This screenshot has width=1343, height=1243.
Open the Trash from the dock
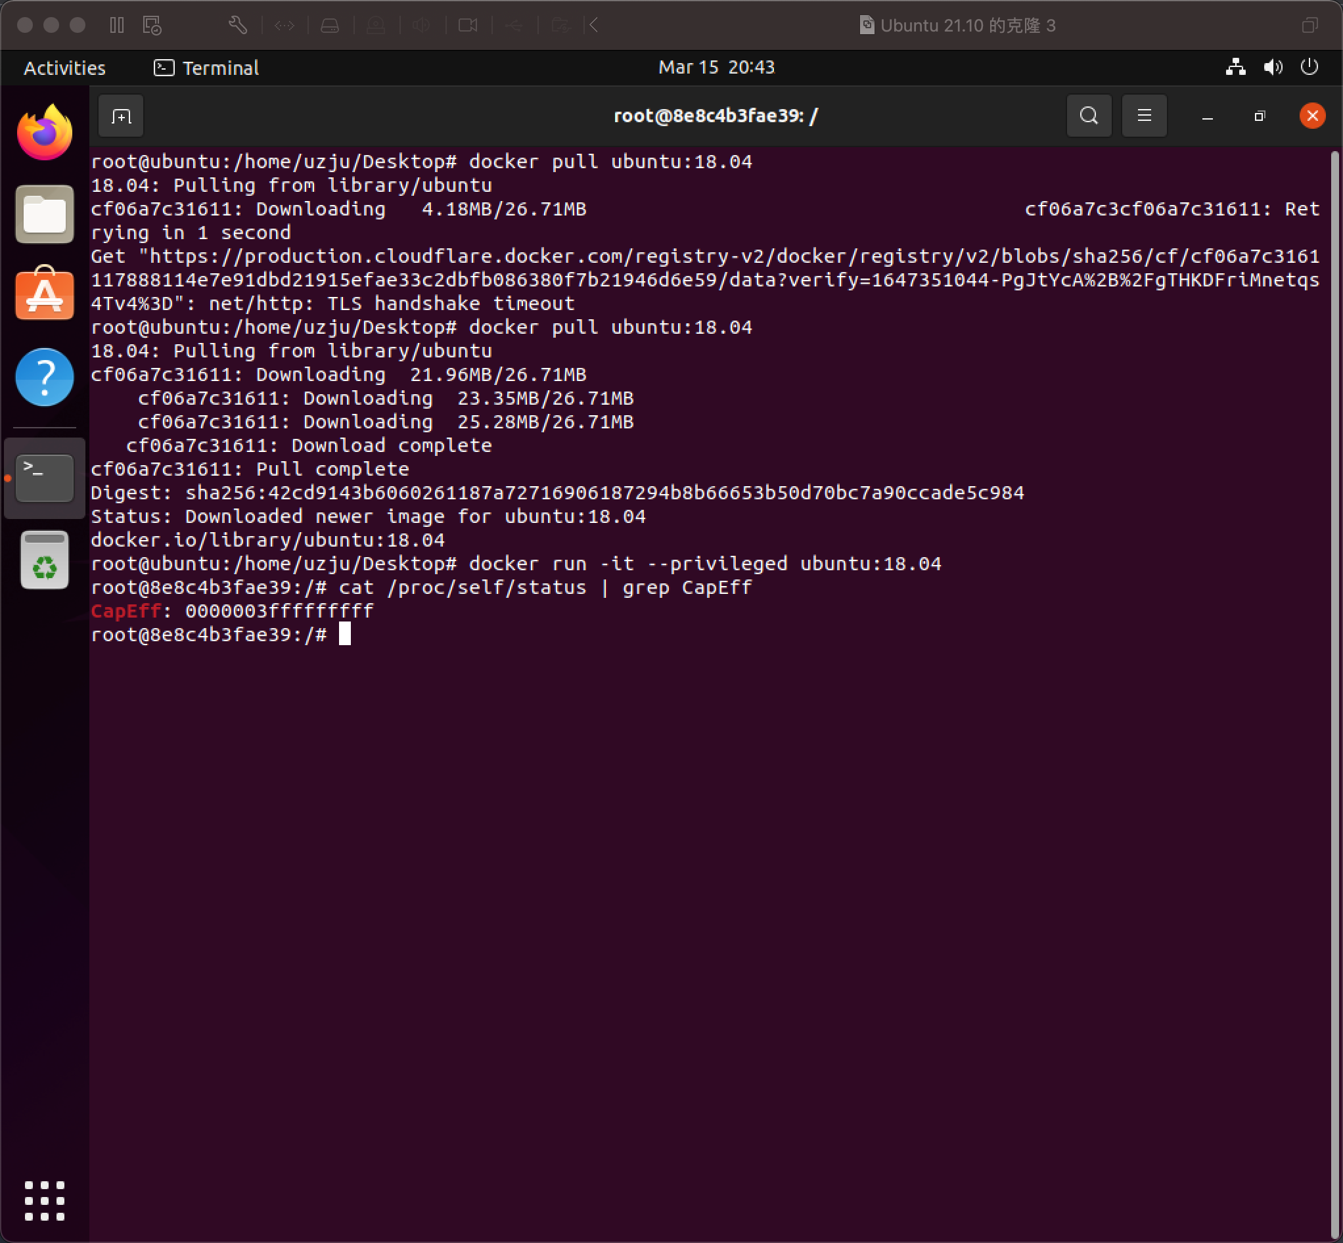pyautogui.click(x=45, y=560)
